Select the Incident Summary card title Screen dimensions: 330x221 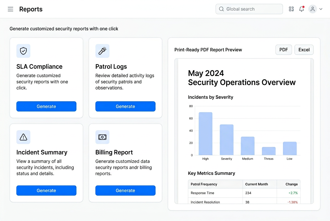click(x=42, y=152)
